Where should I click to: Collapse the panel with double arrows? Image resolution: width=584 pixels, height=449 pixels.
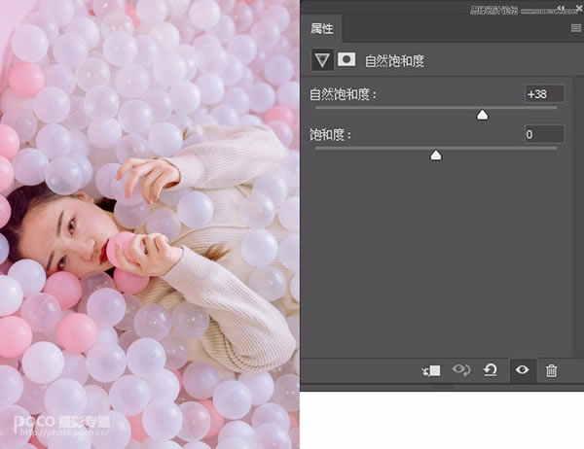tap(561, 8)
